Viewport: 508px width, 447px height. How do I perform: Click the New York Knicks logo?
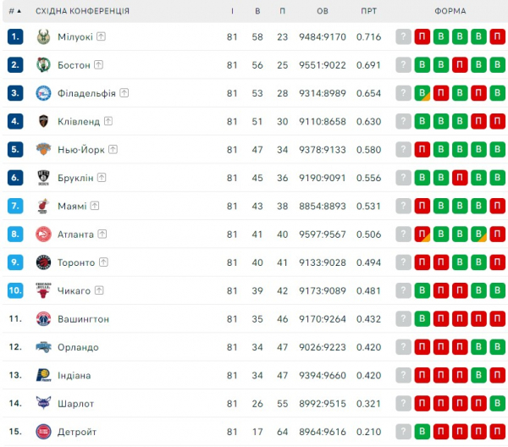point(43,150)
